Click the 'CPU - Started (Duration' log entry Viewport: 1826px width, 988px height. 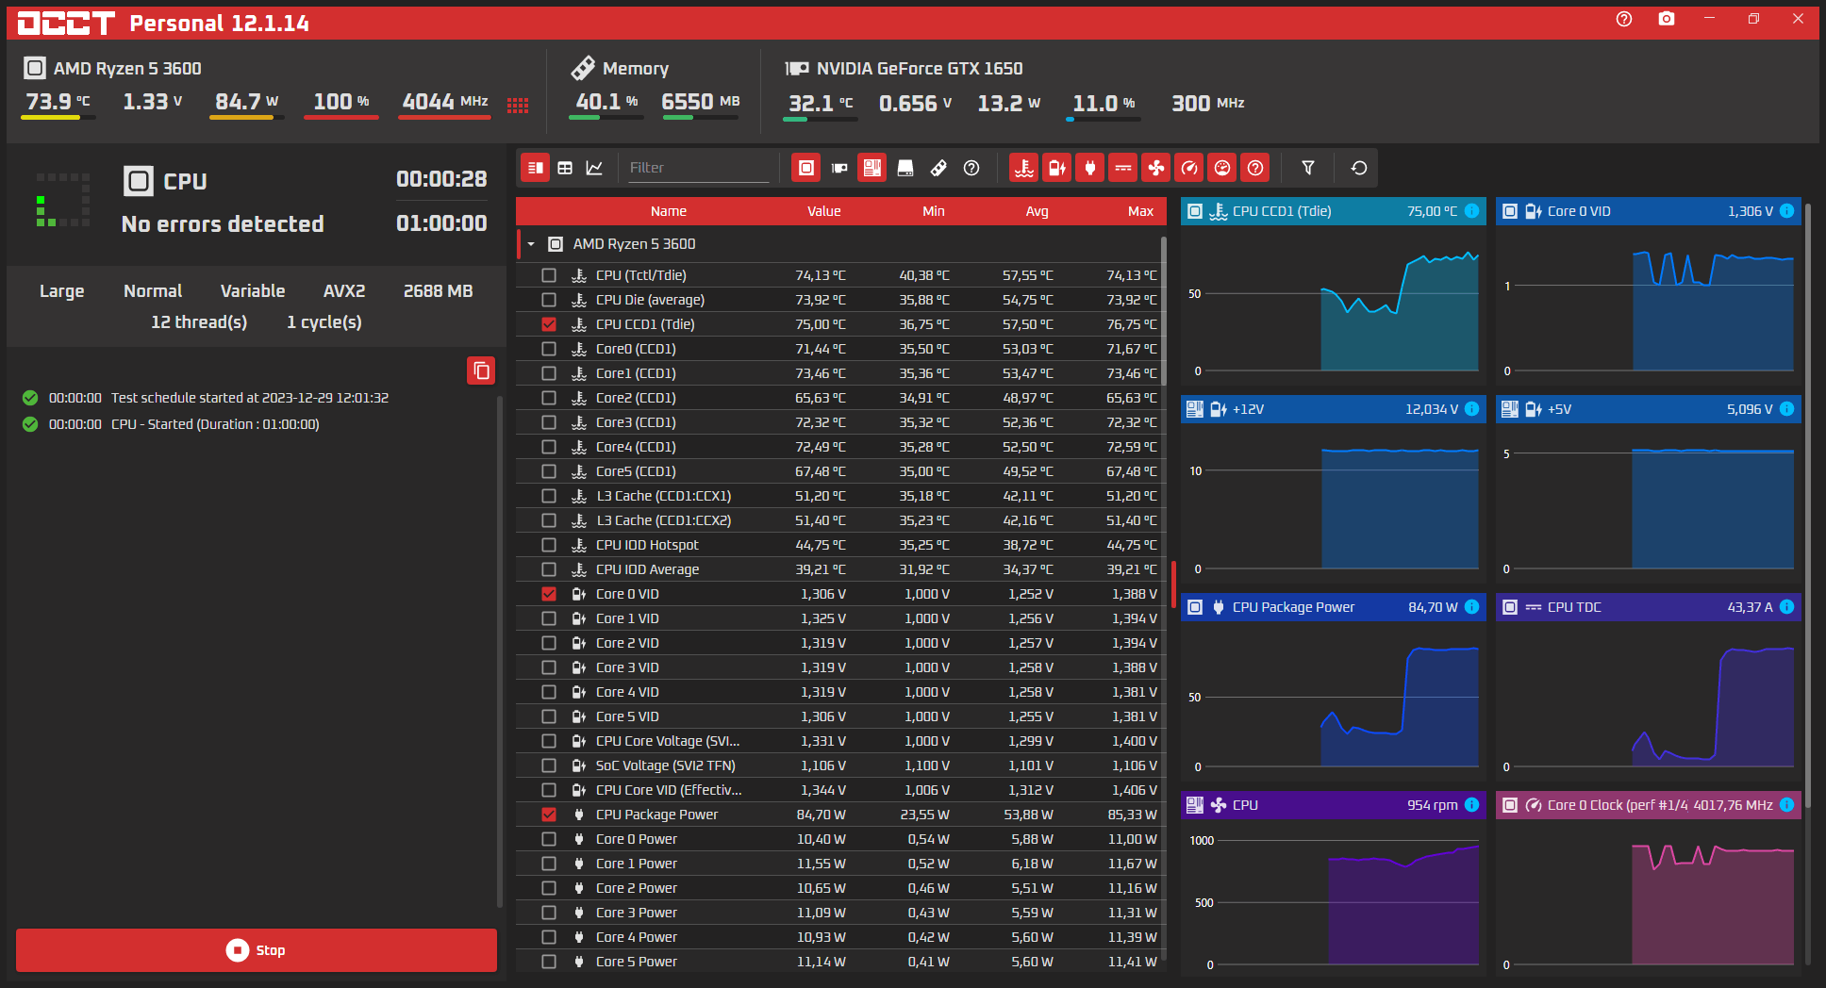(x=215, y=424)
